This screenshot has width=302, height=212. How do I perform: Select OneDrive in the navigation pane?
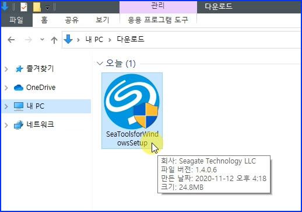click(x=41, y=88)
